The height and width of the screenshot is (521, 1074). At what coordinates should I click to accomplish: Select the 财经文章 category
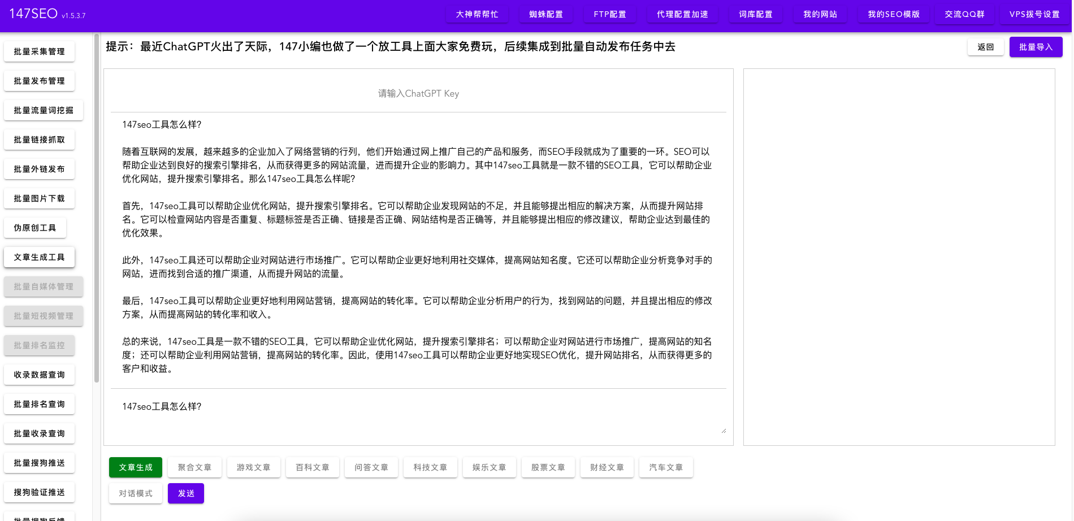click(x=607, y=467)
